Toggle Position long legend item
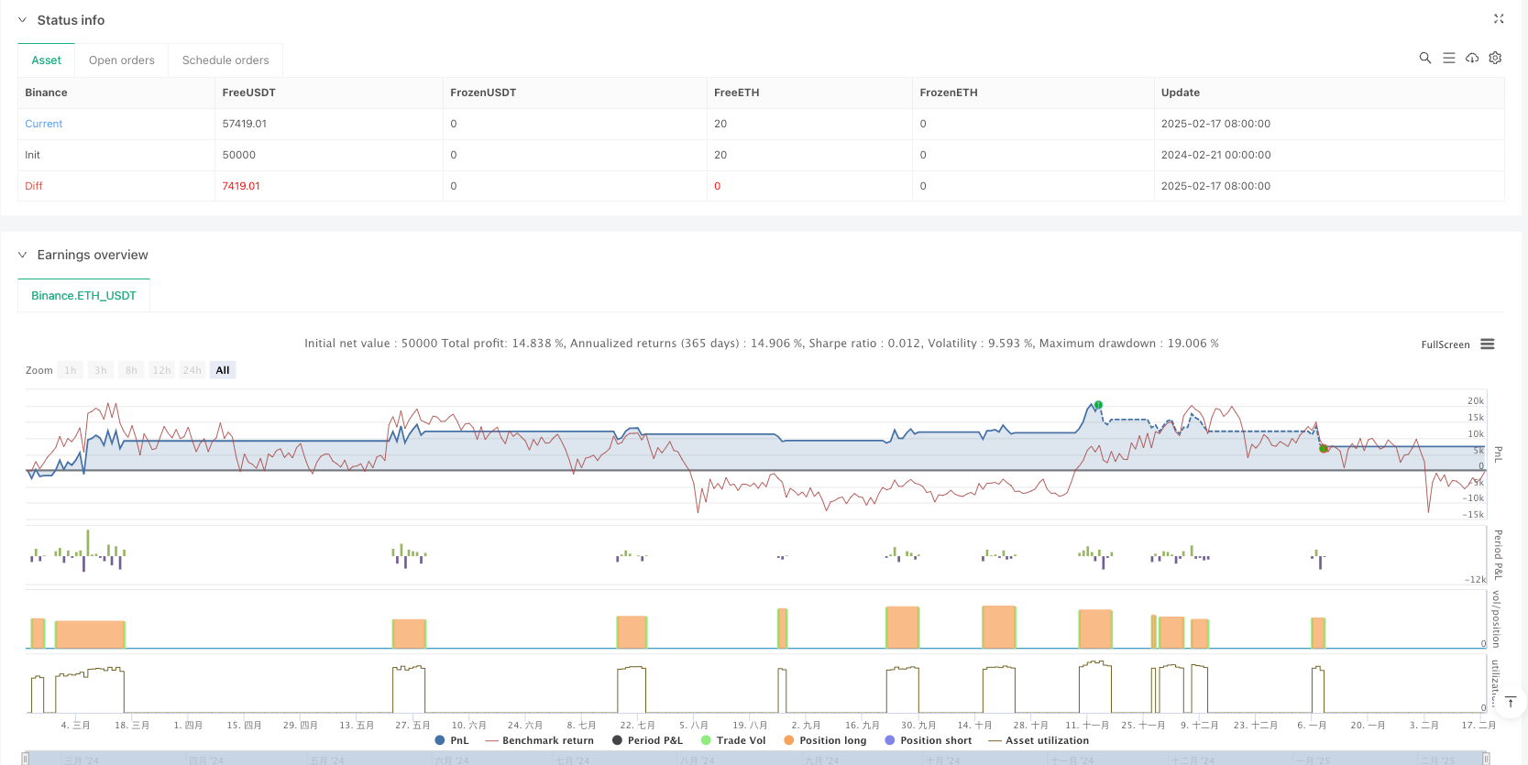 (825, 740)
